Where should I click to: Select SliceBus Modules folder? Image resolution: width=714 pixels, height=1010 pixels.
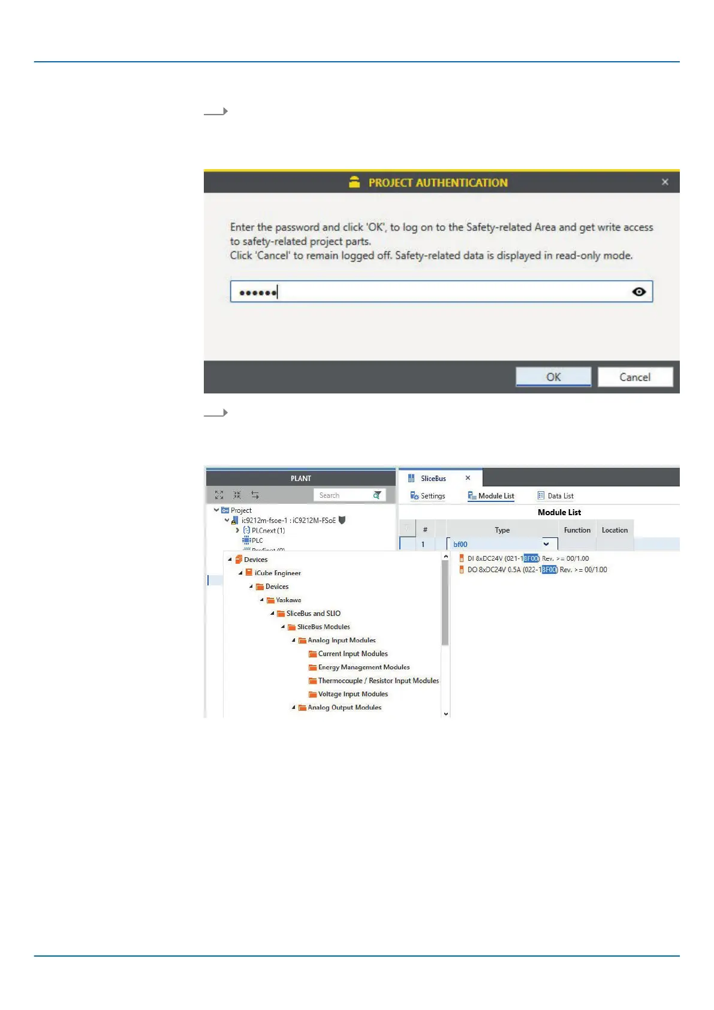coord(324,627)
